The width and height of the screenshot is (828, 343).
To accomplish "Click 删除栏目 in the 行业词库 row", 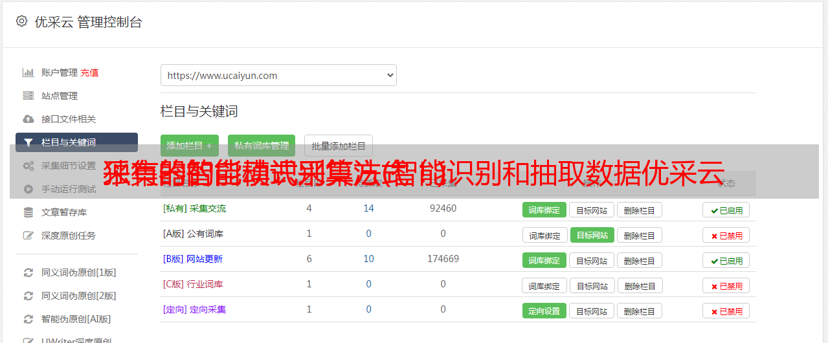I will 640,285.
